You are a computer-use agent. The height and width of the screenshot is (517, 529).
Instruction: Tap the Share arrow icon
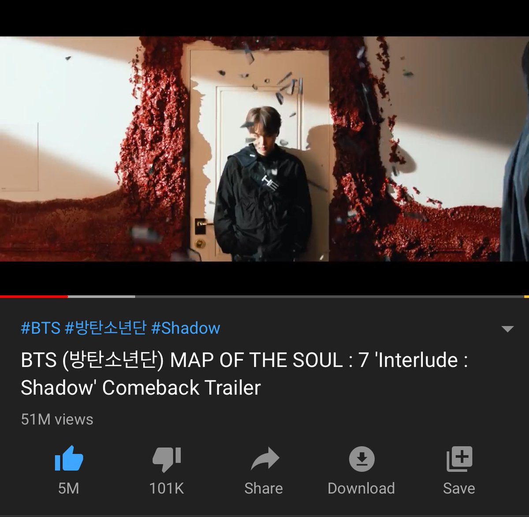[264, 459]
